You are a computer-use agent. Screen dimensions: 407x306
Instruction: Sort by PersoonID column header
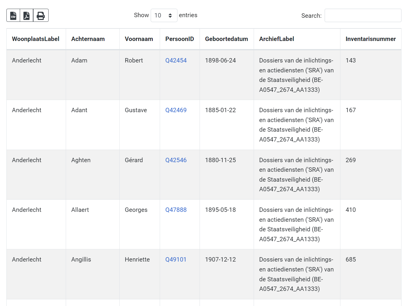179,39
